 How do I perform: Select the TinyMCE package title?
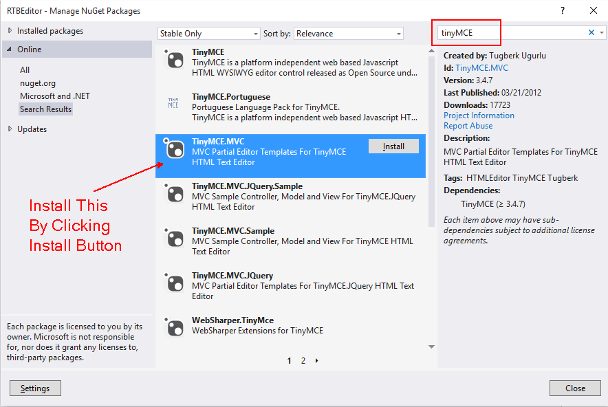pyautogui.click(x=208, y=52)
